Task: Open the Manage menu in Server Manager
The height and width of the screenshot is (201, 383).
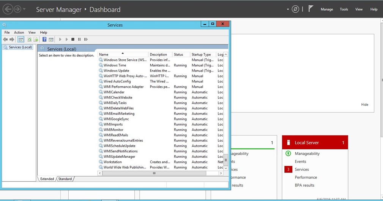Action: click(327, 9)
